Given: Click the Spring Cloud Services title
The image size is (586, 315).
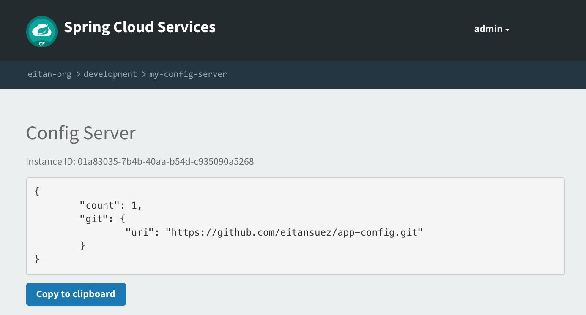Looking at the screenshot, I should 140,27.
